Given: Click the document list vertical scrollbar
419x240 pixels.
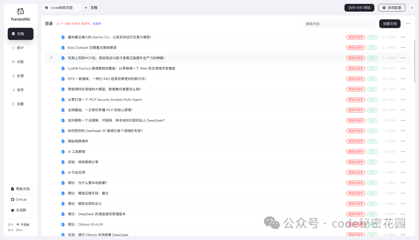Looking at the screenshot, I should pyautogui.click(x=414, y=61).
